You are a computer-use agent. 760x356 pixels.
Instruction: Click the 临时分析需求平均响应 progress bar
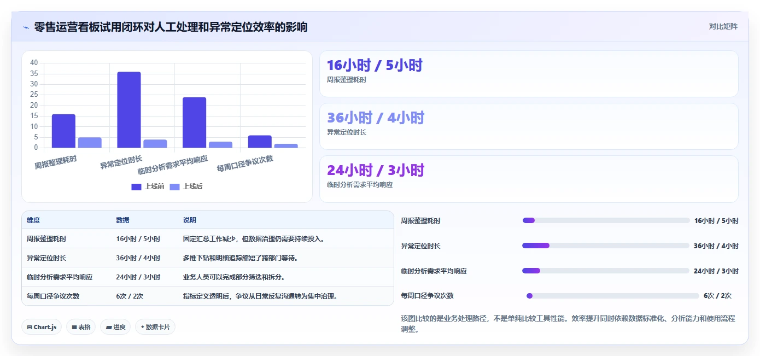(606, 271)
